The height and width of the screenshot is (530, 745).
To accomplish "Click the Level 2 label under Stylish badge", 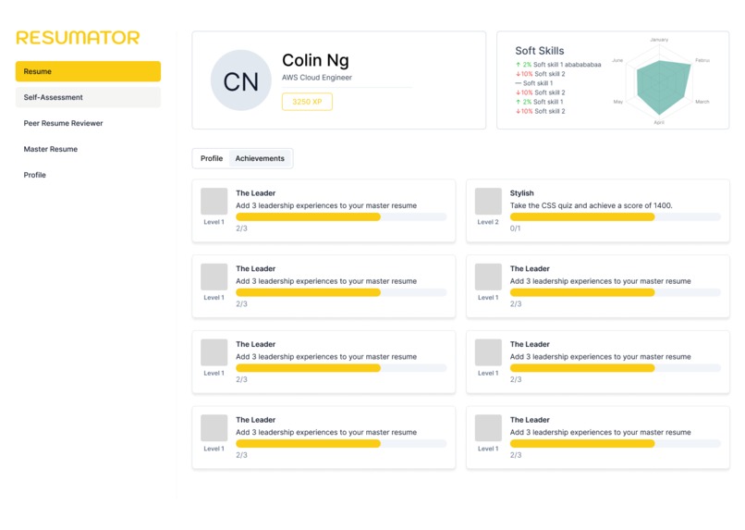I will pyautogui.click(x=488, y=222).
